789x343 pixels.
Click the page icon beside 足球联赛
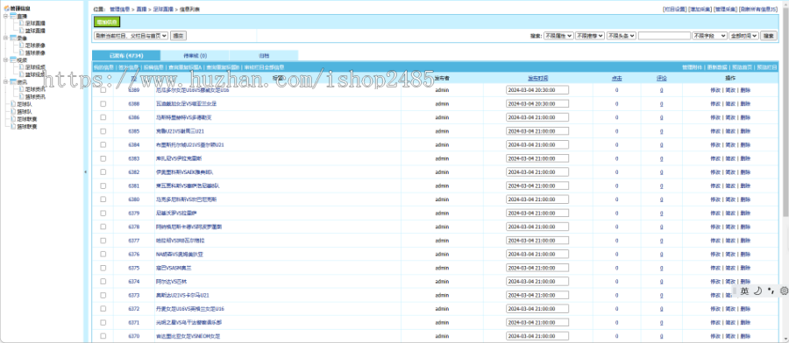(13, 119)
